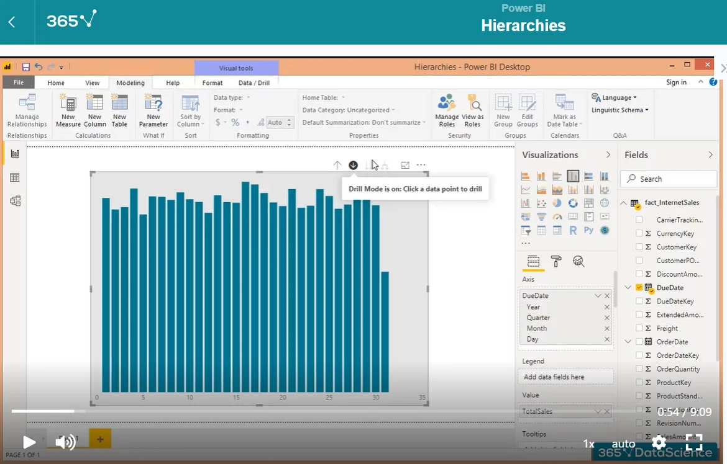Click the video settings gear icon
Image resolution: width=727 pixels, height=464 pixels.
click(x=659, y=442)
